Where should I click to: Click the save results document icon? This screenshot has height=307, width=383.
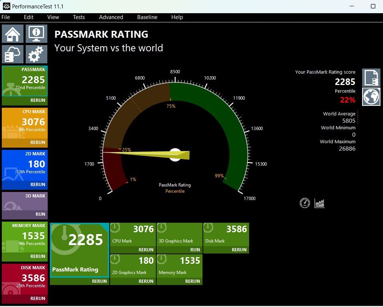(x=371, y=77)
